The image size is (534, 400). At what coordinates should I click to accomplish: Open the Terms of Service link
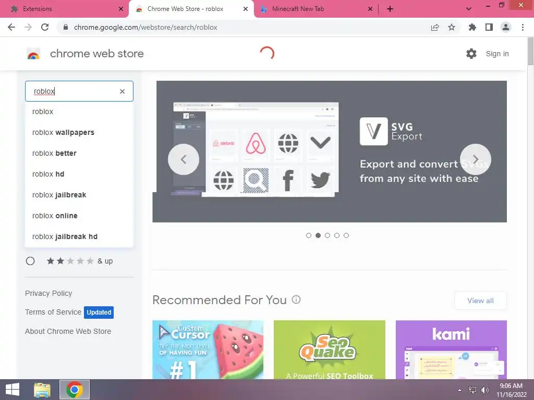[x=53, y=312]
